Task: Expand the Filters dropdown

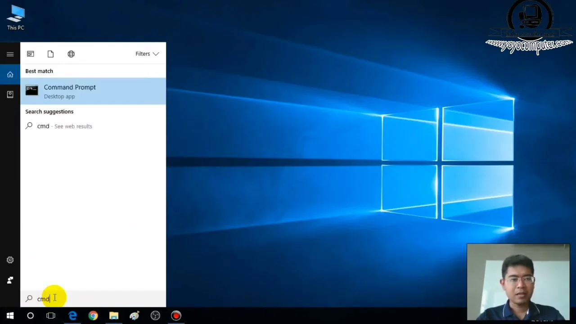Action: tap(147, 54)
